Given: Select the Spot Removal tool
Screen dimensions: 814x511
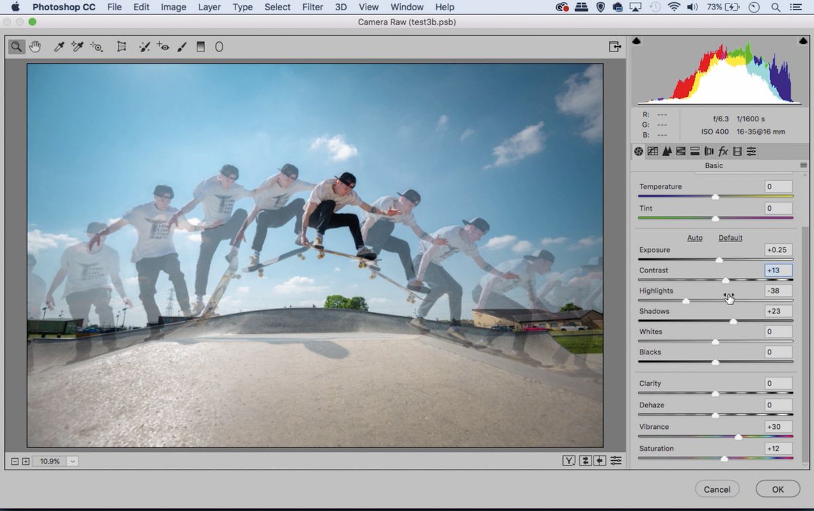Looking at the screenshot, I should (143, 46).
